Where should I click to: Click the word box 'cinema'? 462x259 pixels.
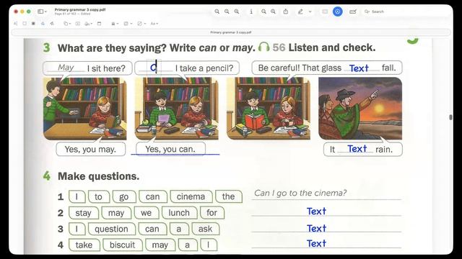tap(191, 196)
